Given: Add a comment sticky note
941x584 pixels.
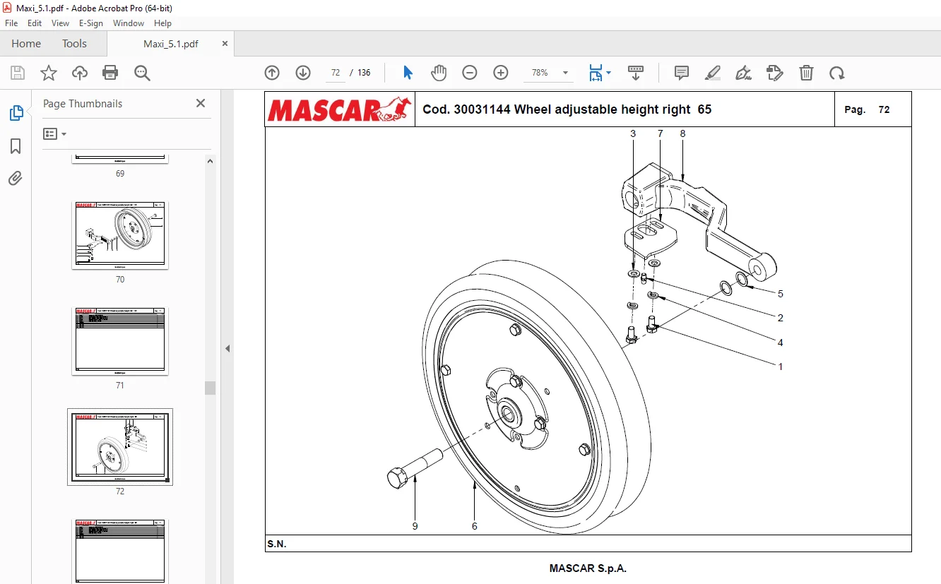Looking at the screenshot, I should point(682,73).
